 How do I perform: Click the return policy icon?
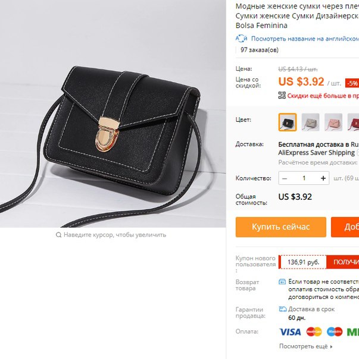282,281
